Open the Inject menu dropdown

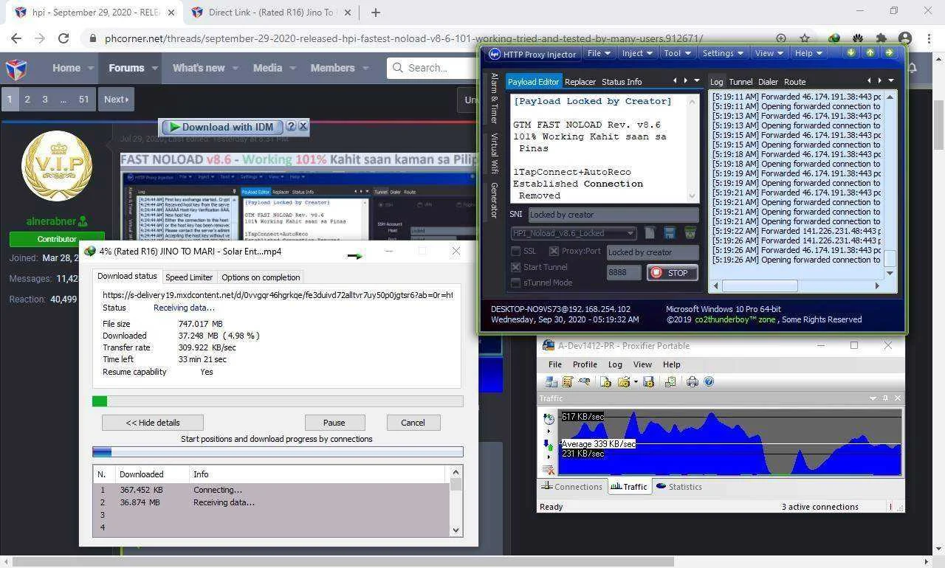637,53
